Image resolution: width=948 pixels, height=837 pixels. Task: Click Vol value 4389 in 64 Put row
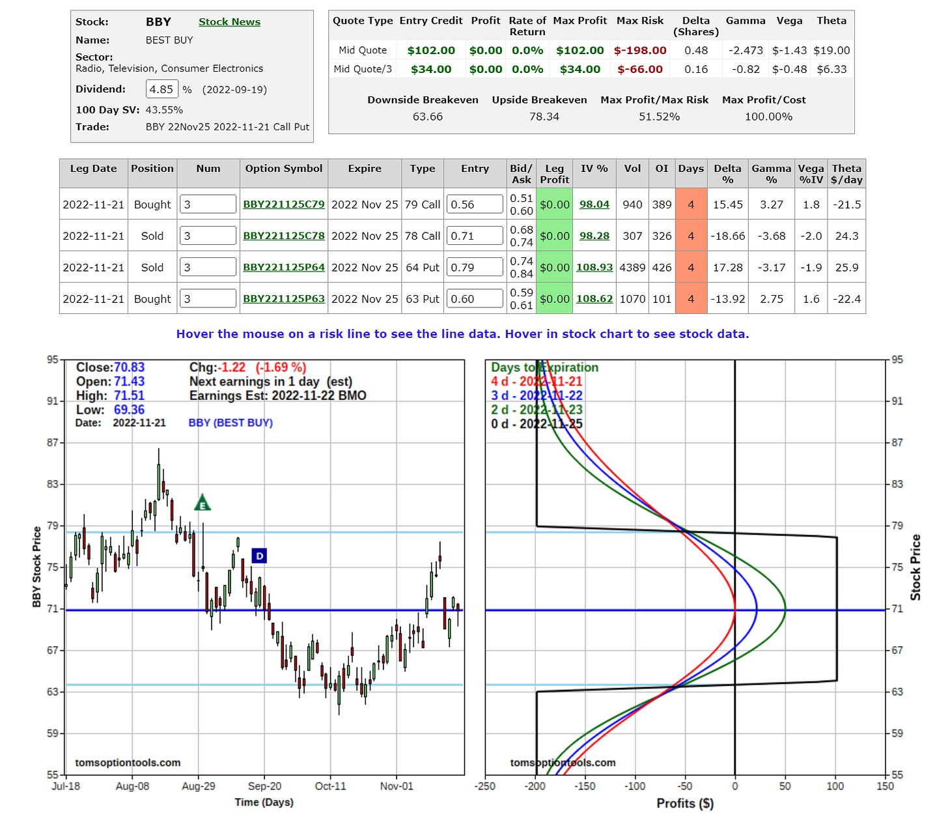tap(632, 267)
